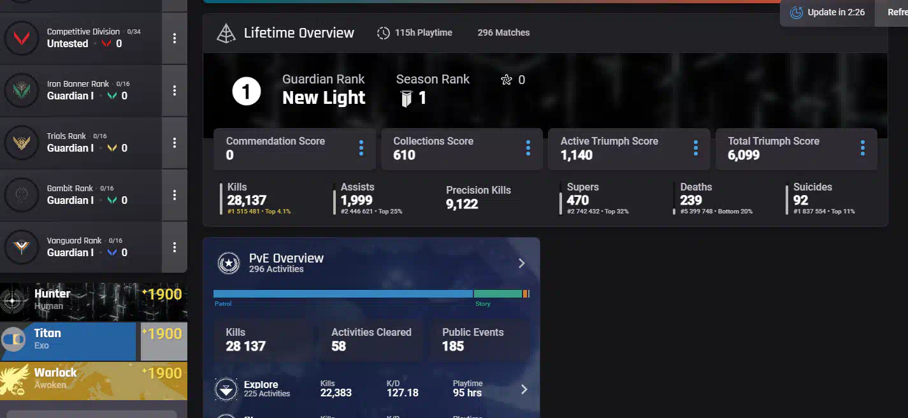Open the Active Triumph Score three-dot menu
Viewport: 908px width, 418px height.
[695, 148]
